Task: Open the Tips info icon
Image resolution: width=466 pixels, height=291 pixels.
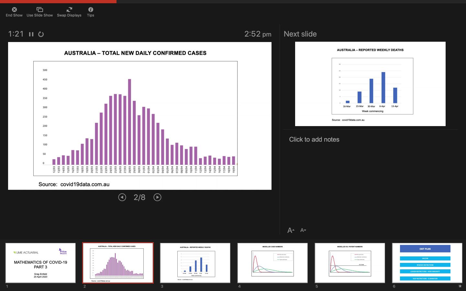Action: click(x=91, y=10)
